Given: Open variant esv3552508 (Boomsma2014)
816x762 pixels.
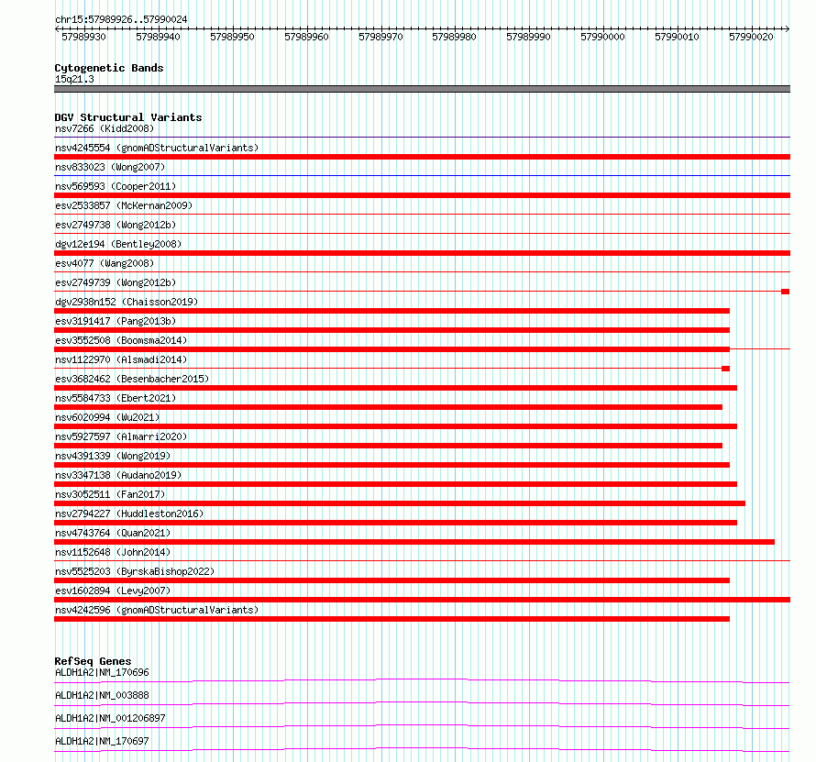Looking at the screenshot, I should tap(121, 340).
